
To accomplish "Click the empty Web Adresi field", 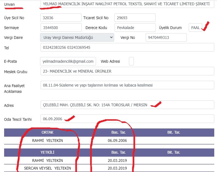I will pos(131,61).
